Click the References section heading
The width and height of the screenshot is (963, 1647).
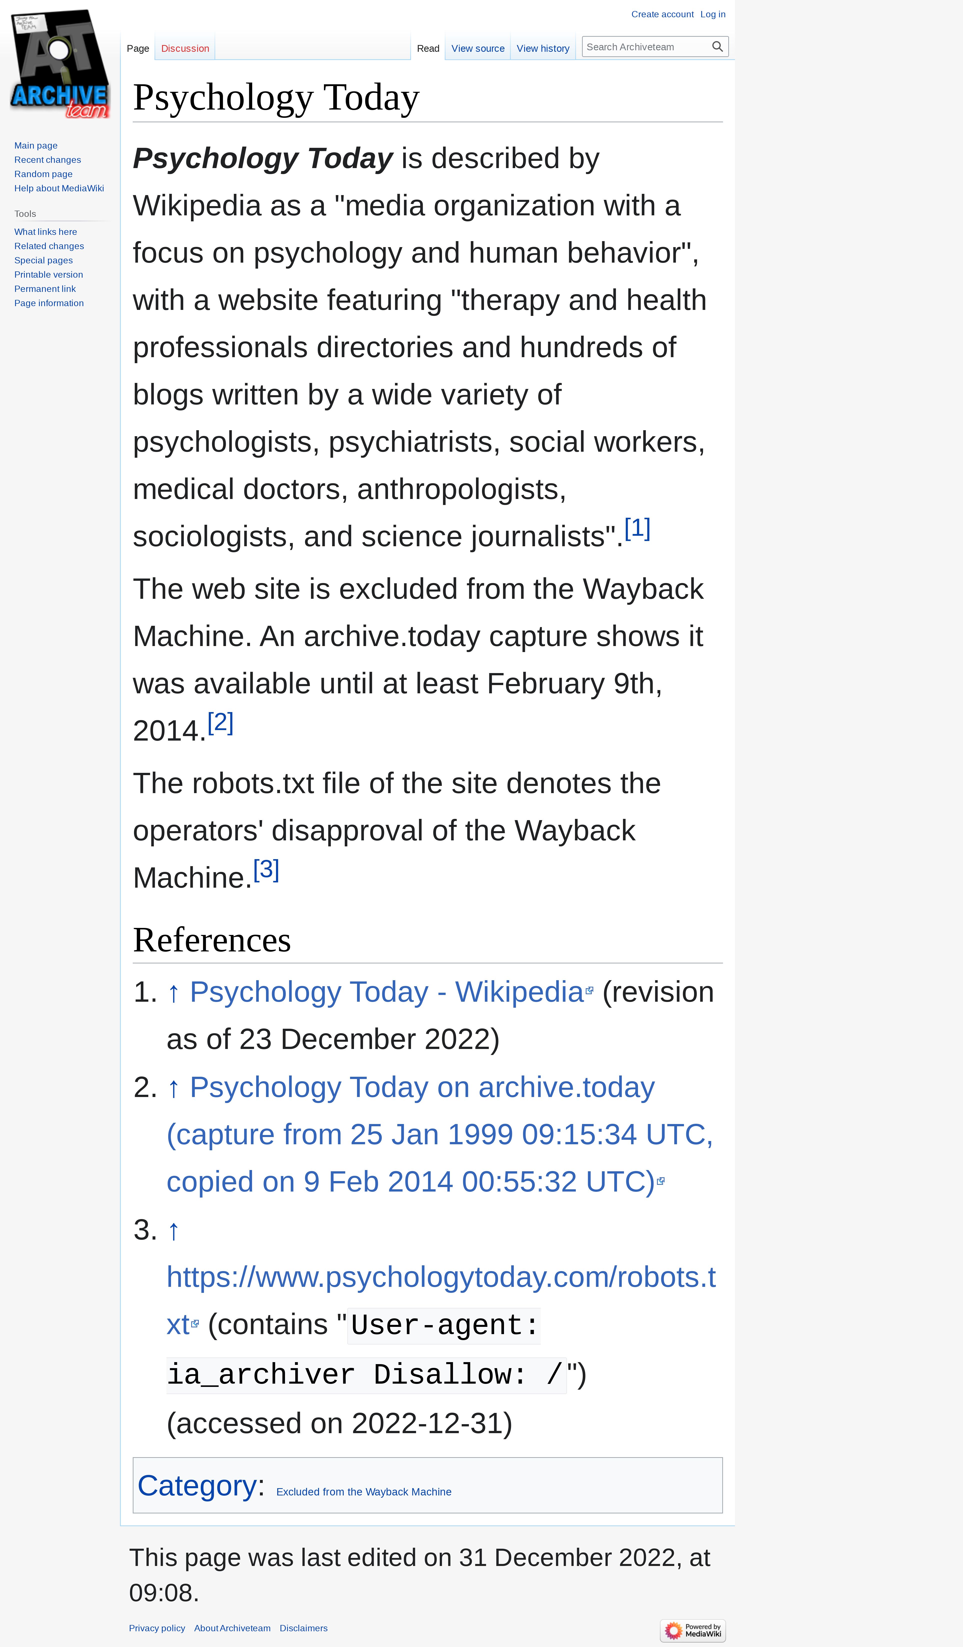[212, 940]
